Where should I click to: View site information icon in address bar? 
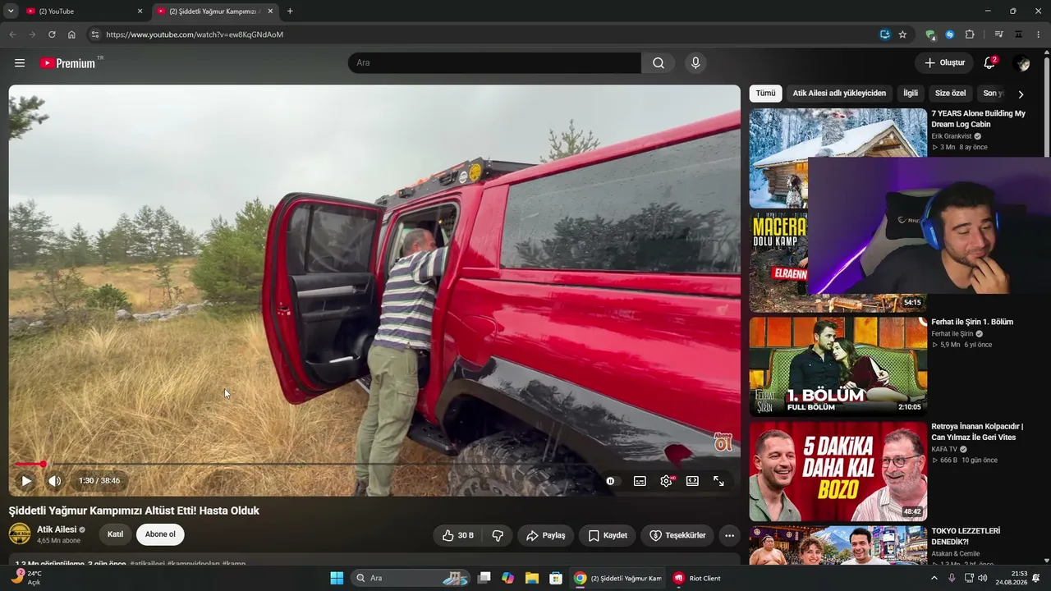94,34
